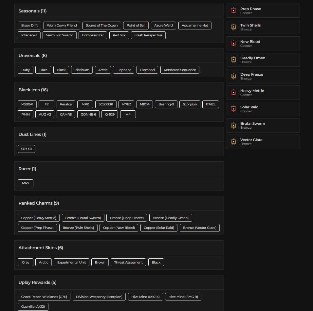Click the Bronze (Twin Shells) charm tag
This screenshot has width=313, height=311.
tap(78, 228)
